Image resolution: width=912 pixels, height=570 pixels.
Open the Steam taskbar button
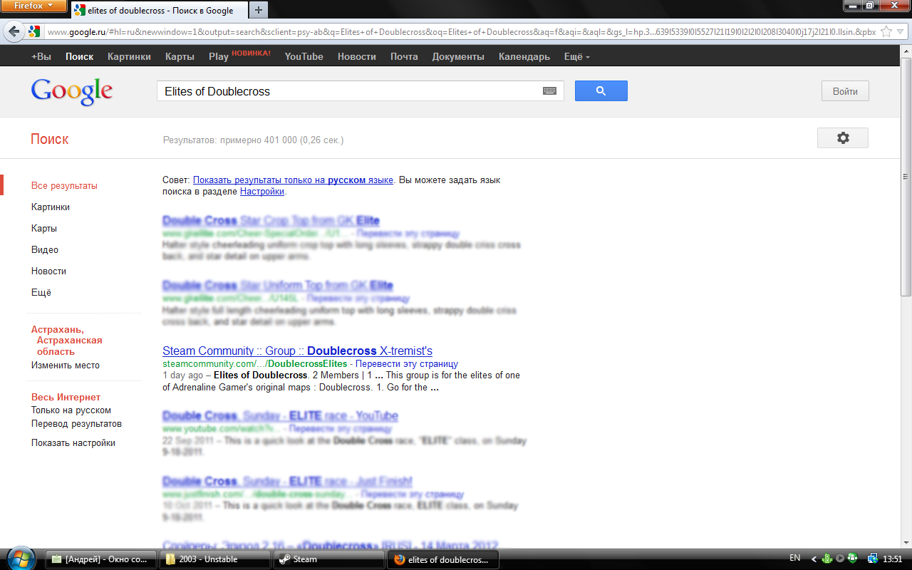tap(329, 559)
